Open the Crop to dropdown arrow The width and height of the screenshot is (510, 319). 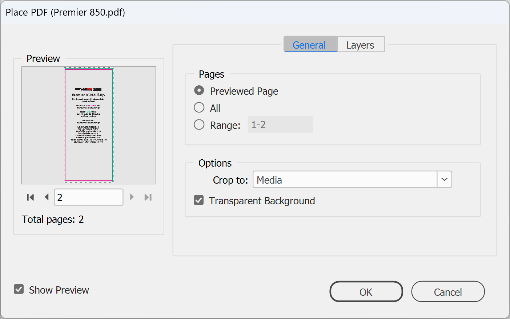444,179
